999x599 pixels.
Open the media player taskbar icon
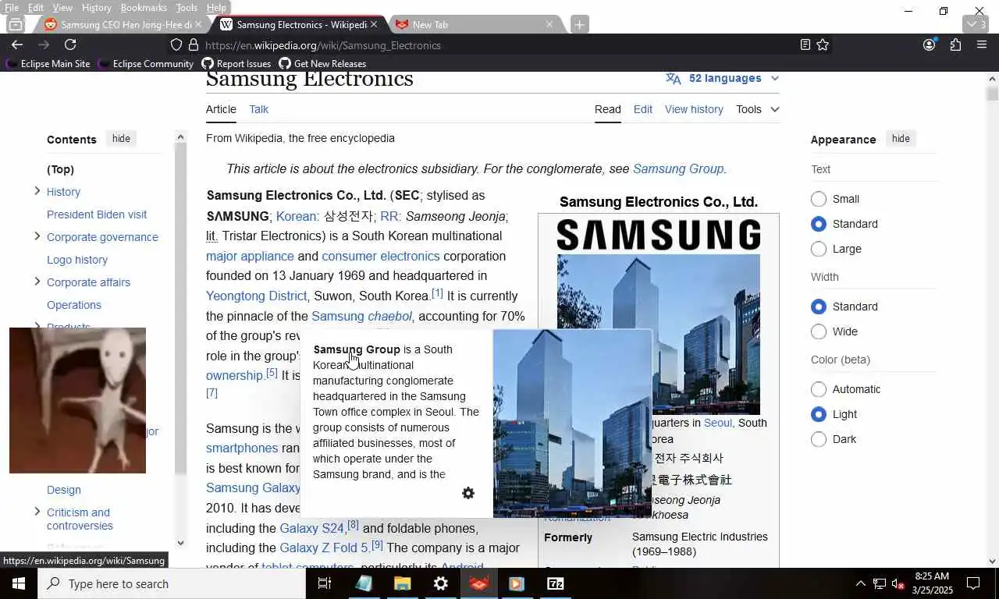(x=517, y=583)
